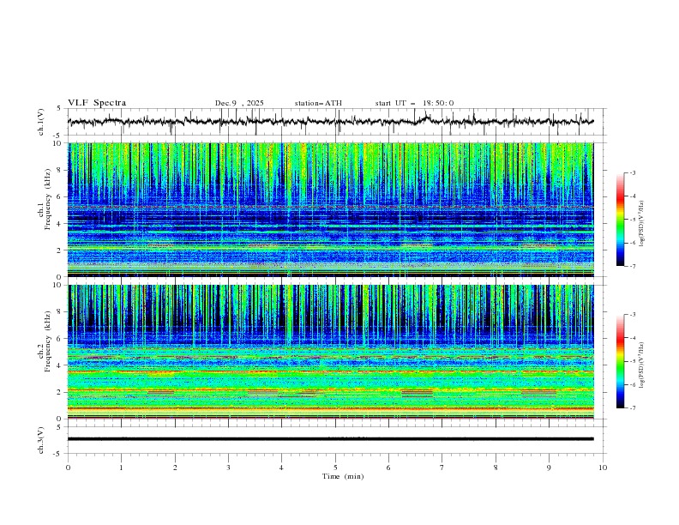The image size is (679, 525).
Task: Click the time axis tick label '0'
Action: (68, 468)
